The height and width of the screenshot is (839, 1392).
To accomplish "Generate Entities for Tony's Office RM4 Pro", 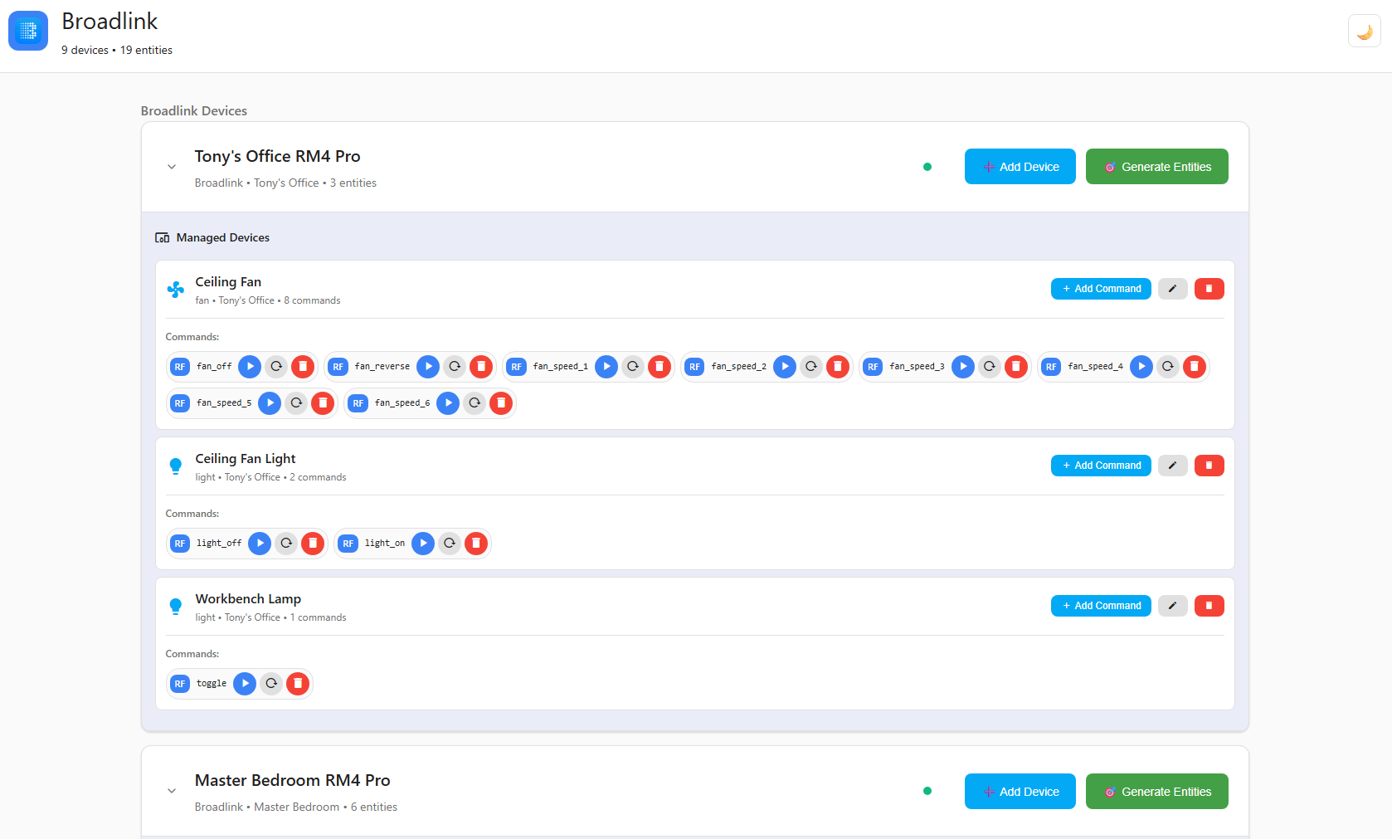I will pos(1156,167).
